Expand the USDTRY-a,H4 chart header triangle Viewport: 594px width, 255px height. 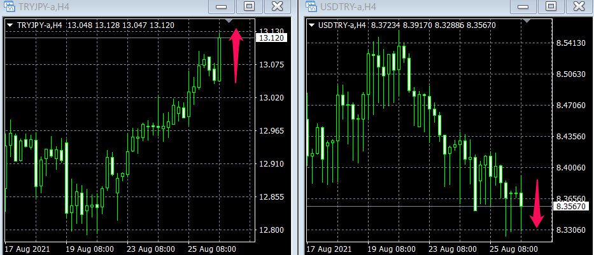[312, 25]
